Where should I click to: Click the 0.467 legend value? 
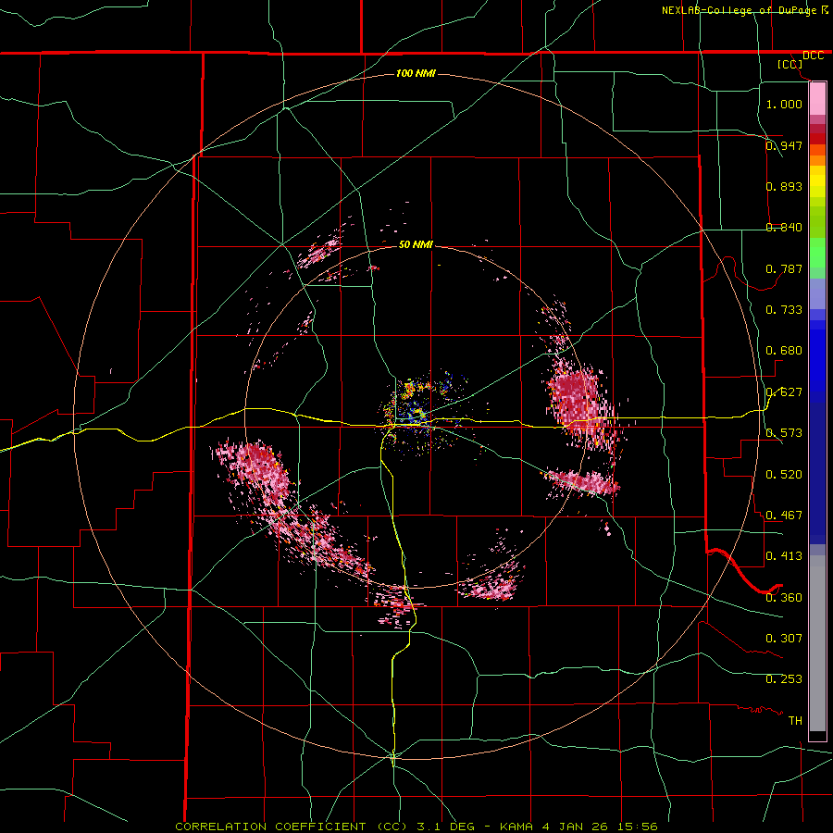[784, 515]
